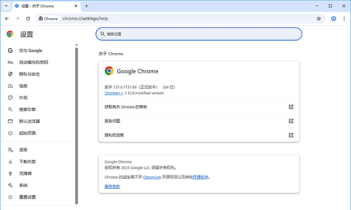
Task: Click the key icon for autofill
Action: [10, 63]
